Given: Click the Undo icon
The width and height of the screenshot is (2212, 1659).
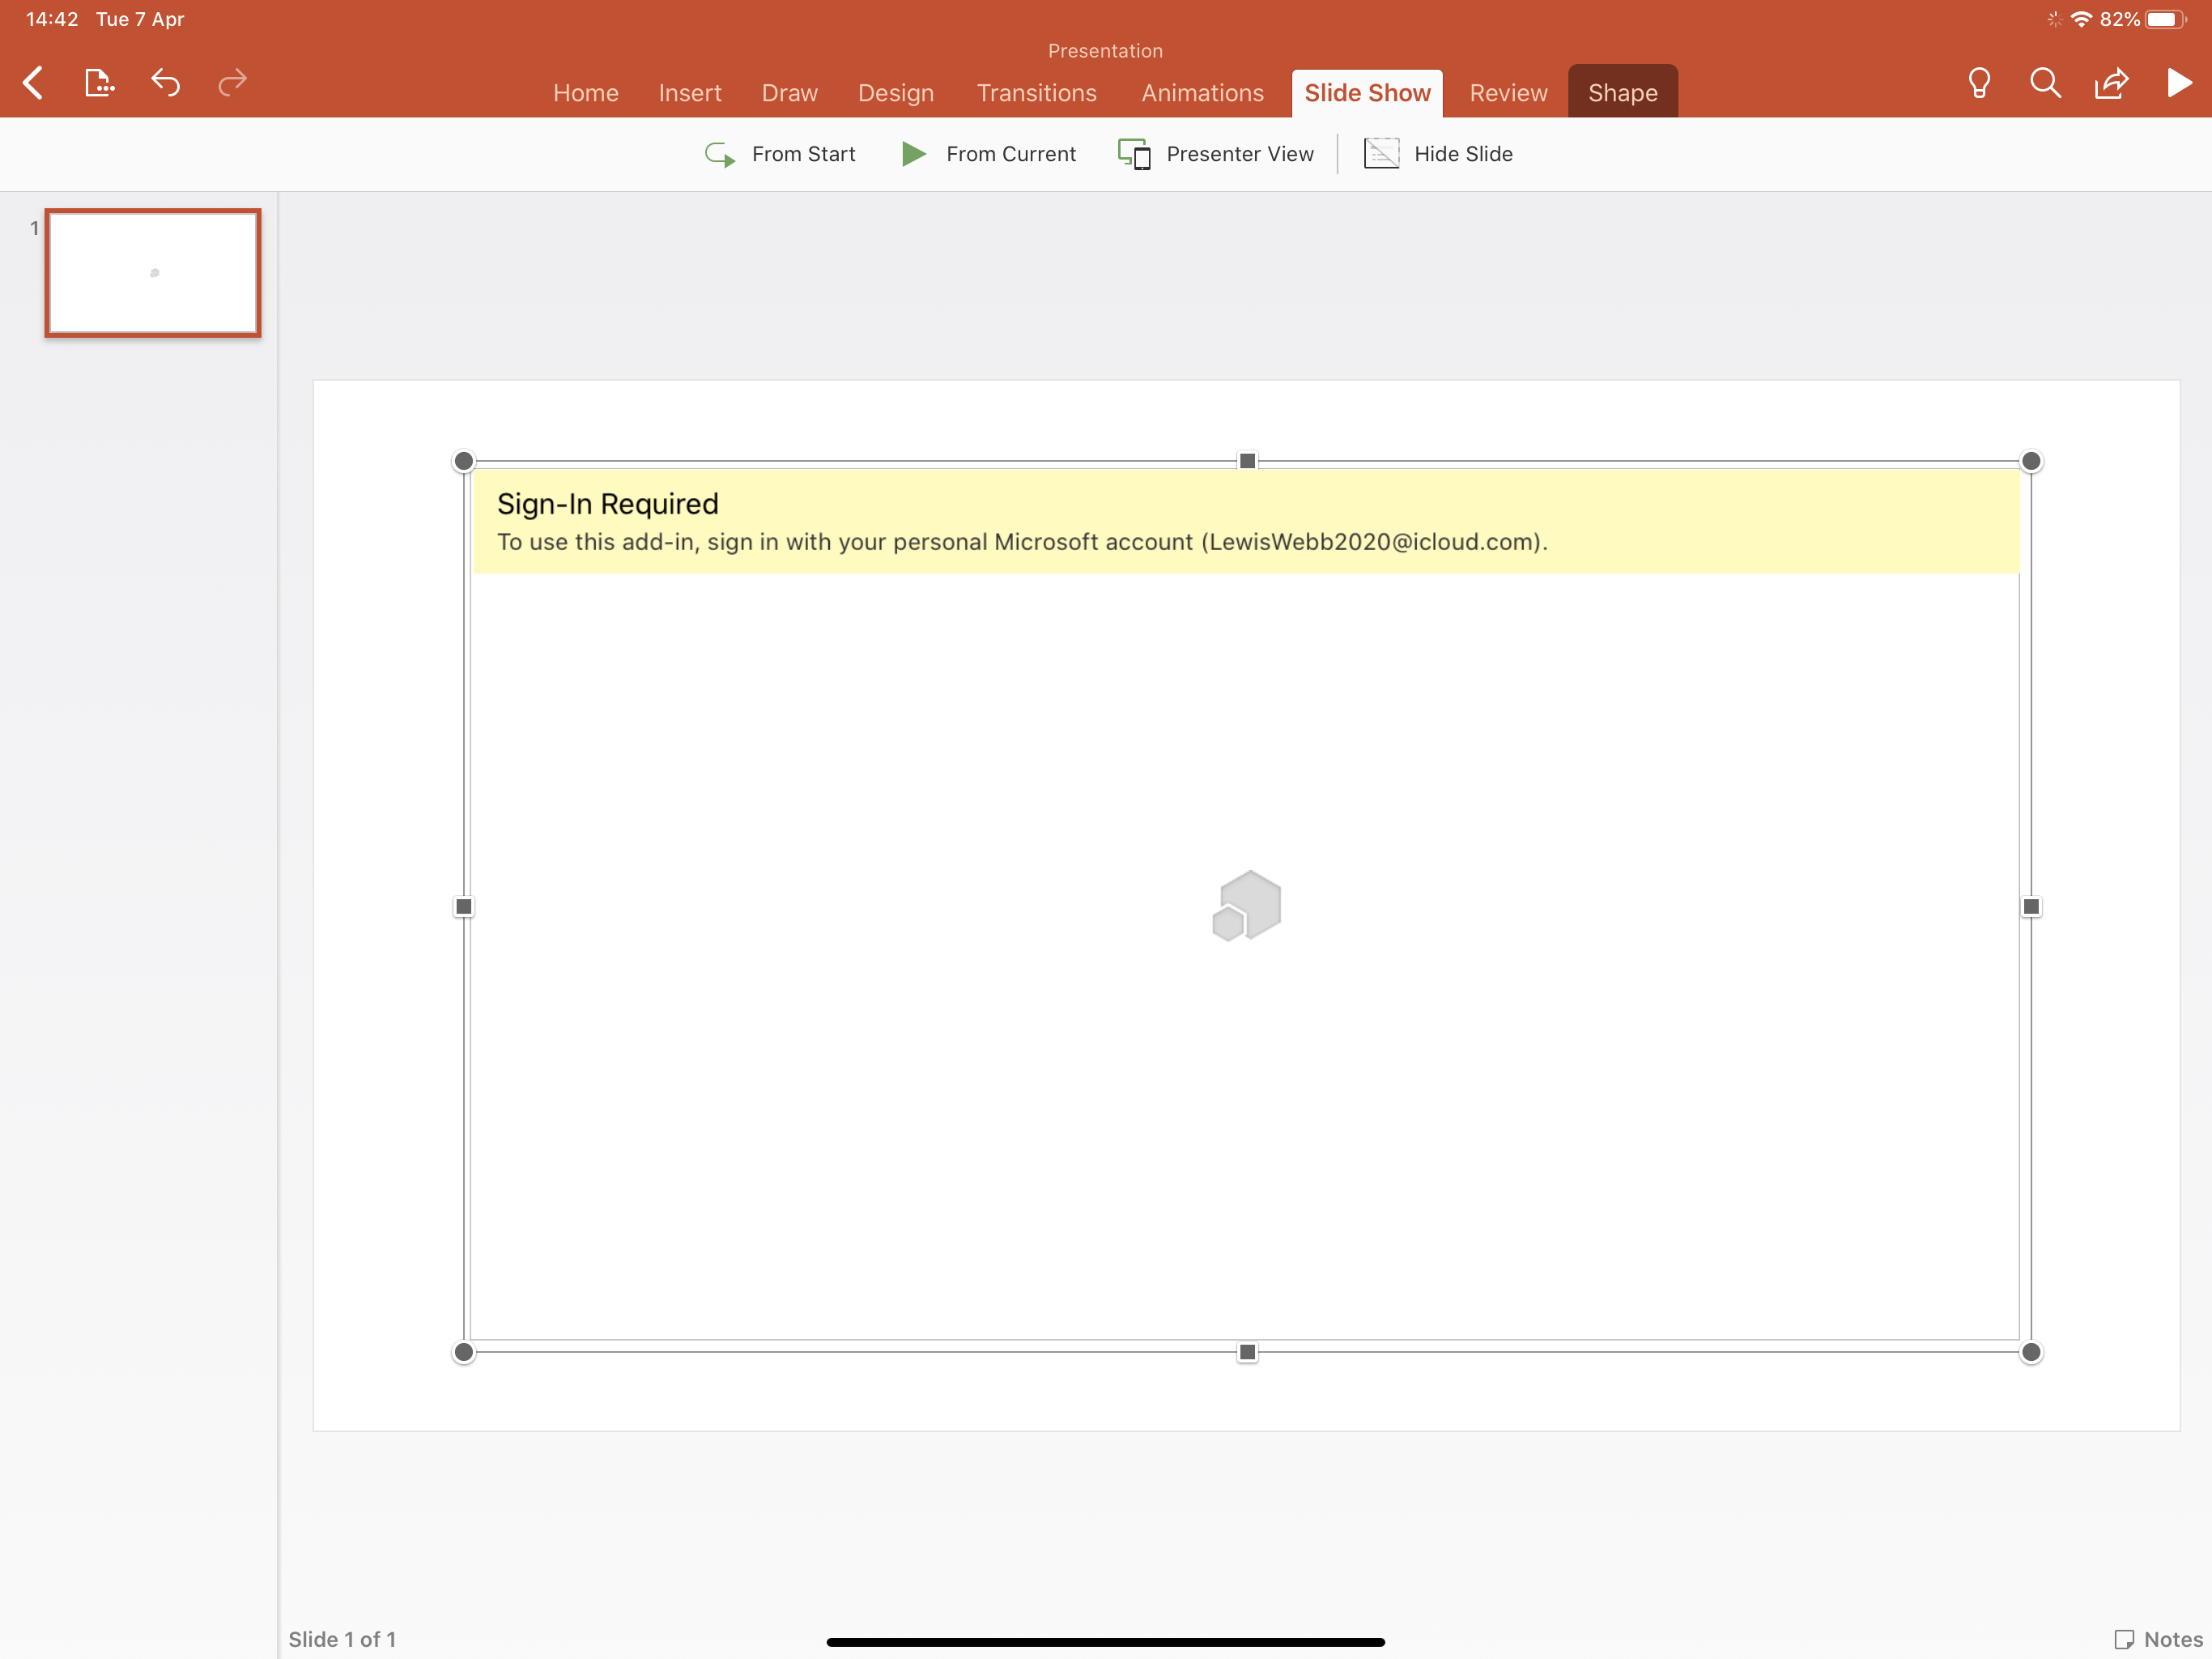Looking at the screenshot, I should [x=164, y=82].
